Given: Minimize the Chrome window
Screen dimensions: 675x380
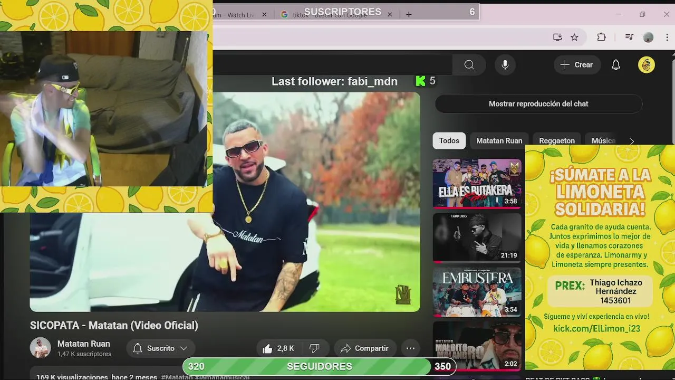Looking at the screenshot, I should (x=619, y=14).
